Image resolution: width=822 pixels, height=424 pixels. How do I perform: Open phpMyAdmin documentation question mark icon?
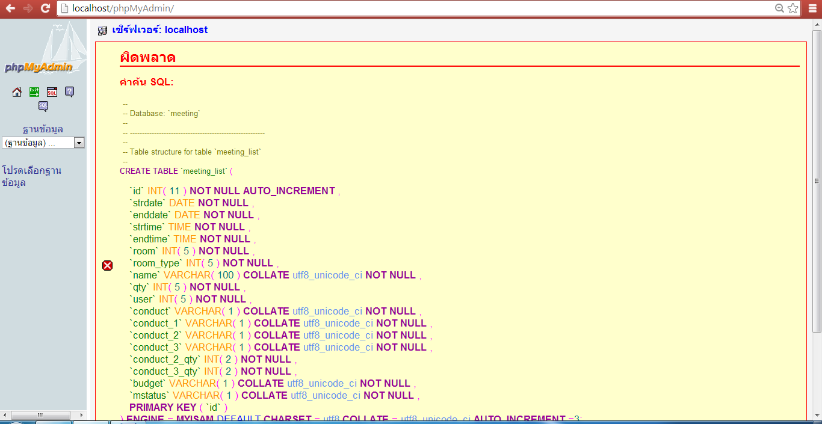pos(69,92)
